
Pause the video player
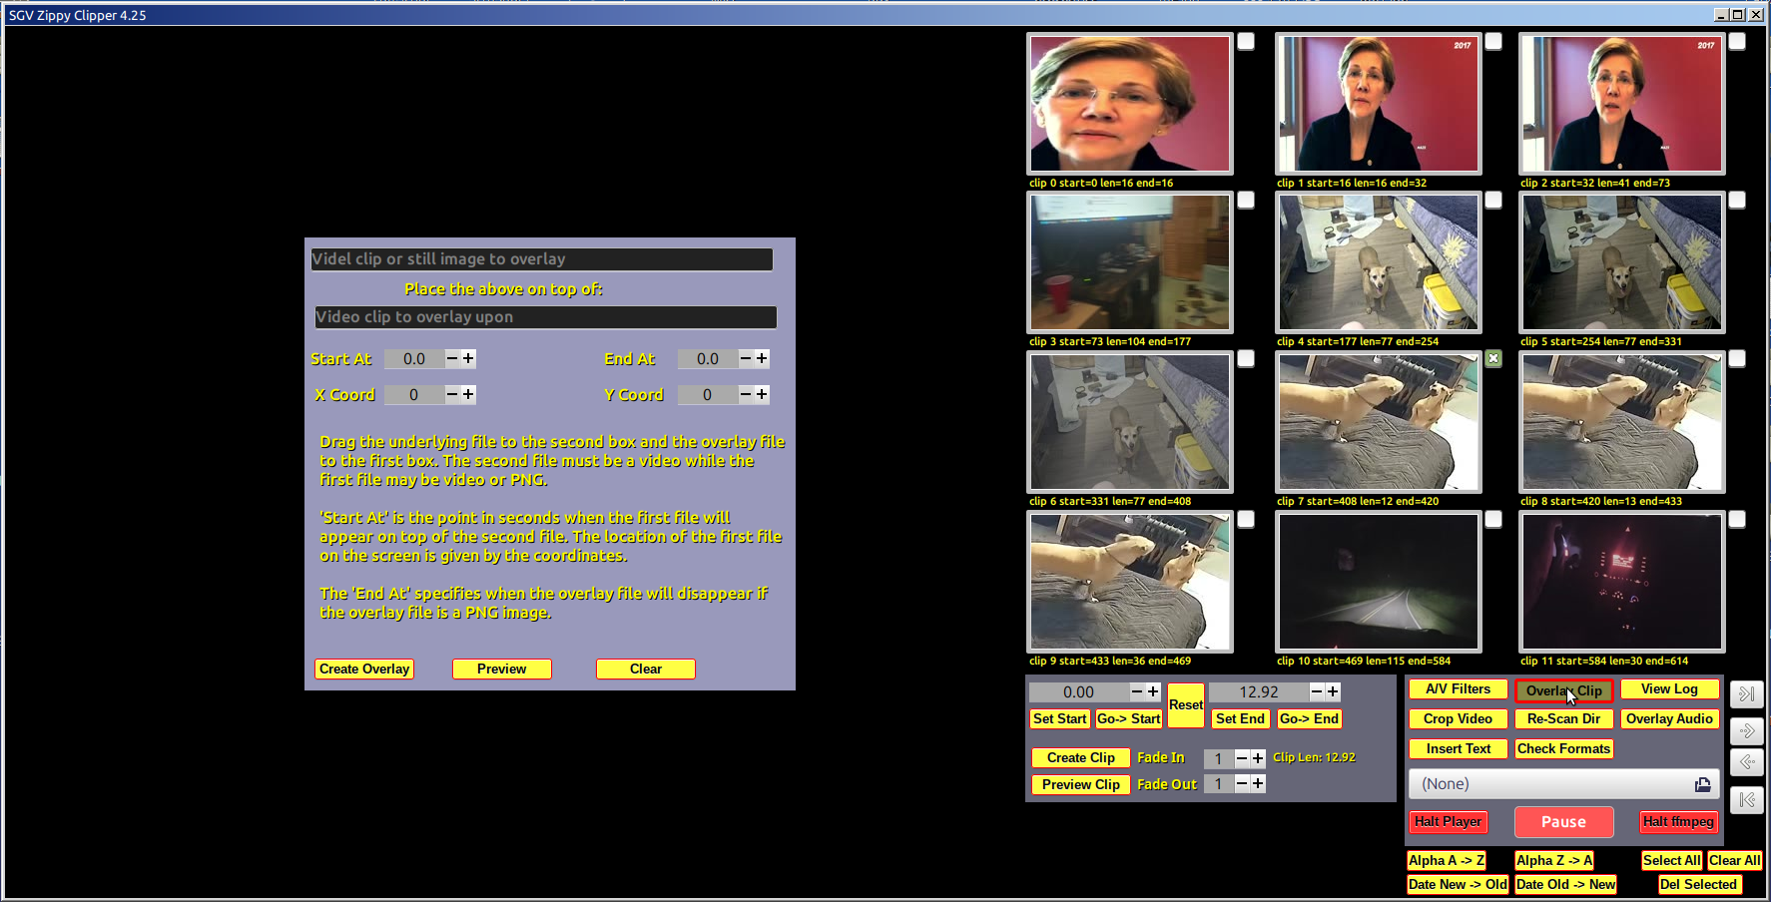click(x=1563, y=822)
